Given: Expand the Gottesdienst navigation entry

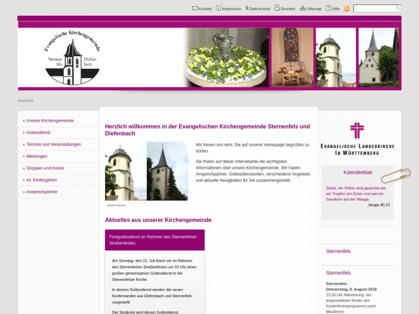Looking at the screenshot, I should (38, 132).
